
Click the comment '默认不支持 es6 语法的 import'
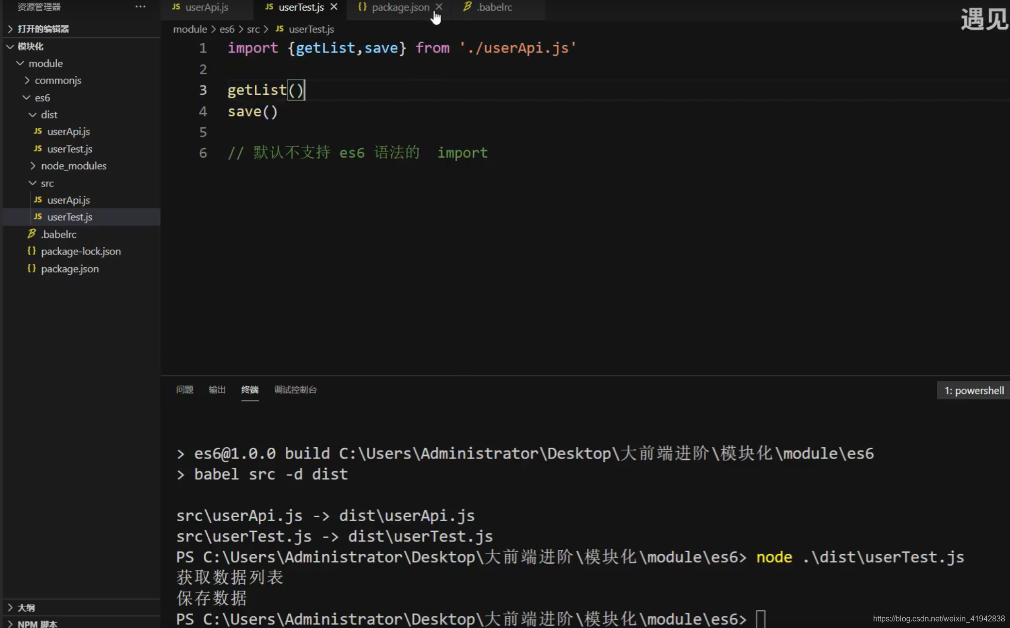click(358, 153)
